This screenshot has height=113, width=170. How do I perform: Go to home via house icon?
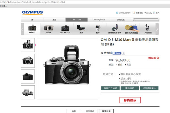click(x=32, y=20)
